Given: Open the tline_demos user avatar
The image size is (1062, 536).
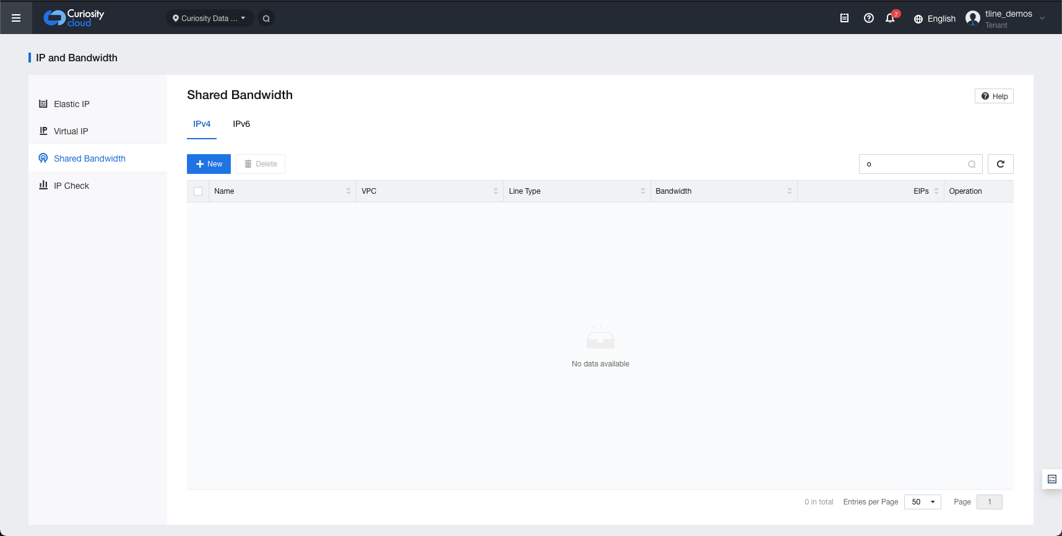Looking at the screenshot, I should [x=973, y=19].
